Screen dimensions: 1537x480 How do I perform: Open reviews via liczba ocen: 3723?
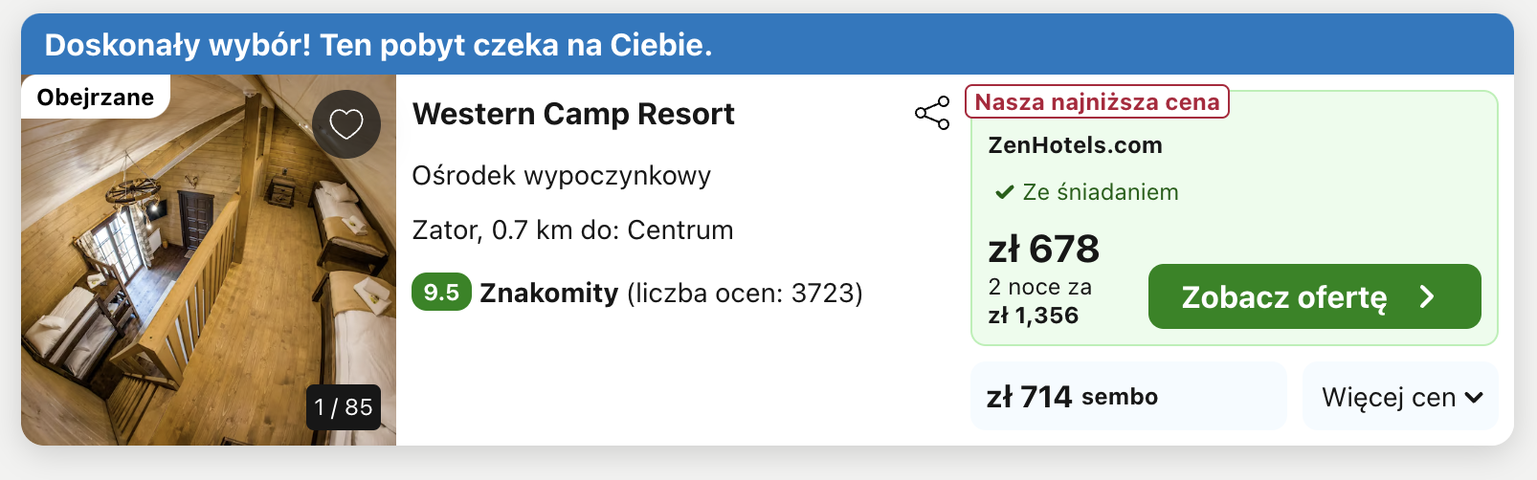coord(745,293)
